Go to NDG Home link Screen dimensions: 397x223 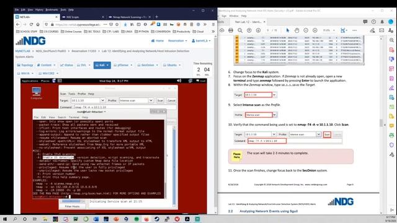pos(158,41)
